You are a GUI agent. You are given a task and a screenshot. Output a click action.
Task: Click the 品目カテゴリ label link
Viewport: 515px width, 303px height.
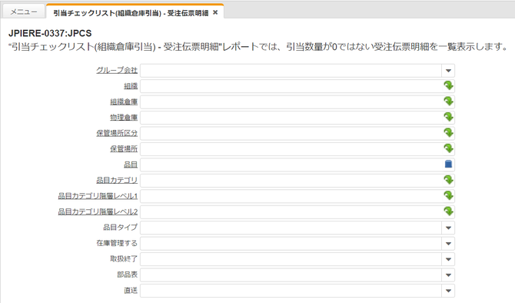(x=117, y=180)
